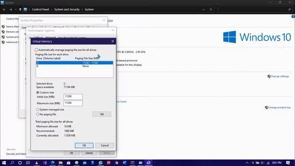Viewport: 295px width, 166px height.
Task: Go up one level with up arrow
Action: [20, 9]
